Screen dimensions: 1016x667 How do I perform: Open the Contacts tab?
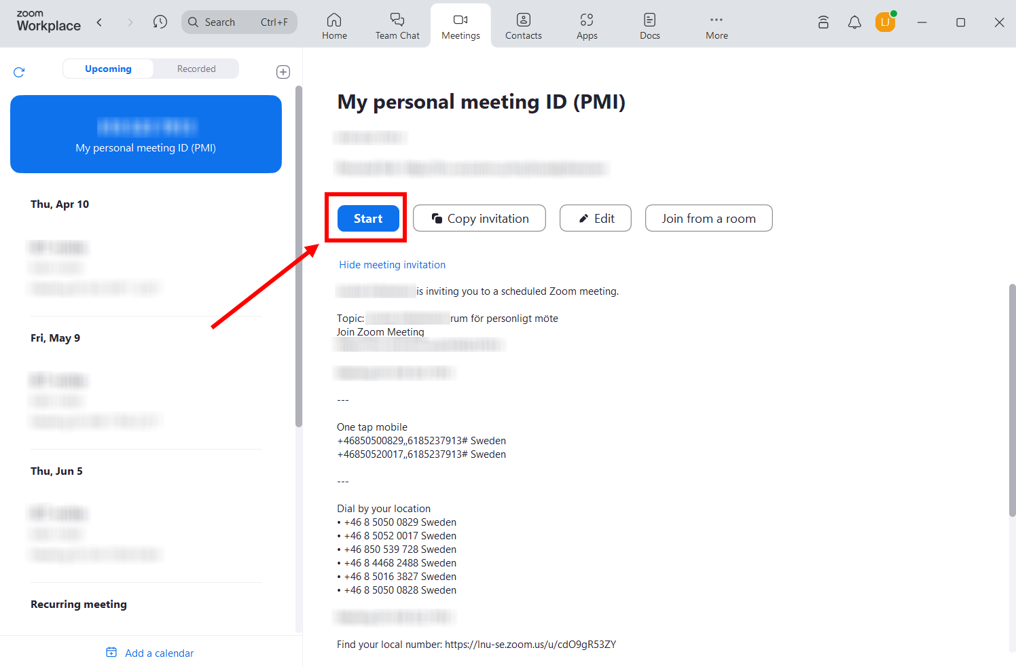[x=524, y=26]
